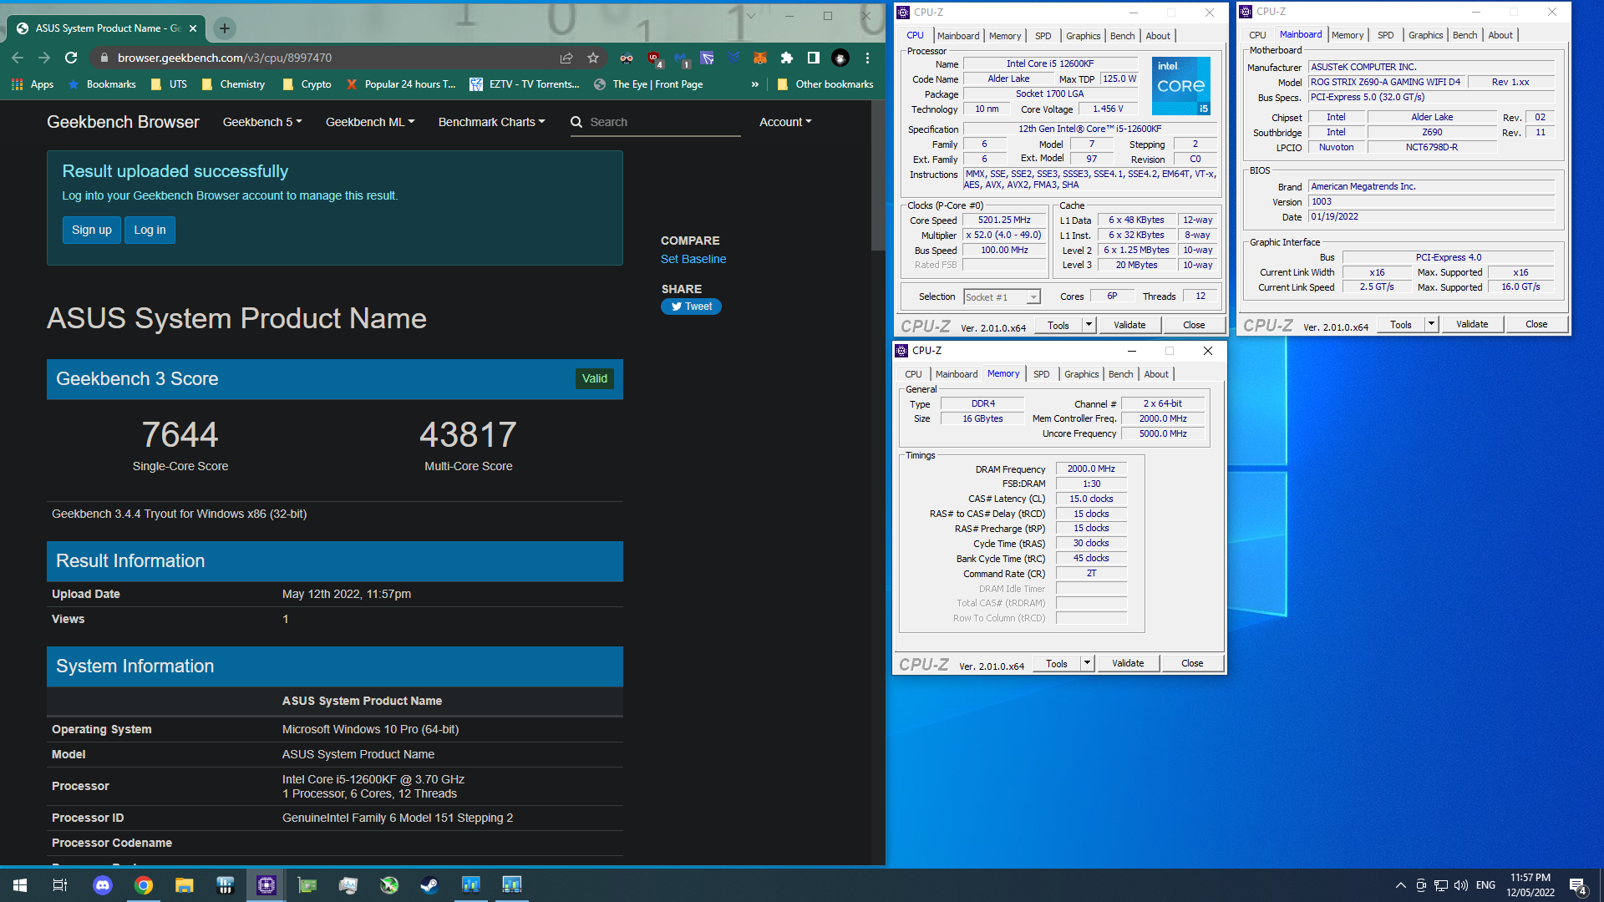
Task: Click Tools button in bottom CPU-Z window
Action: [1057, 663]
